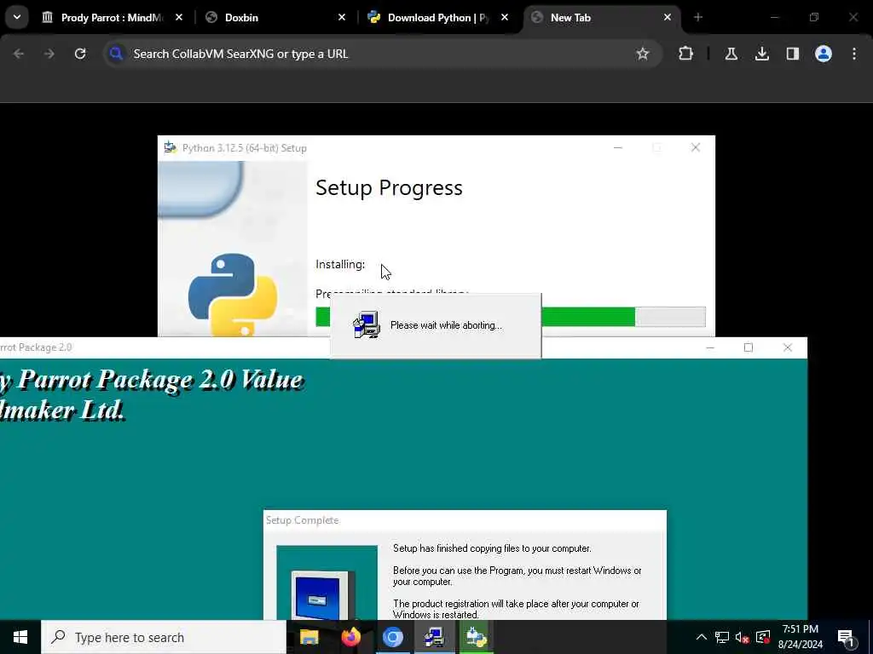This screenshot has height=654, width=873.
Task: Click the 'Setup Progress' heading
Action: tap(389, 188)
